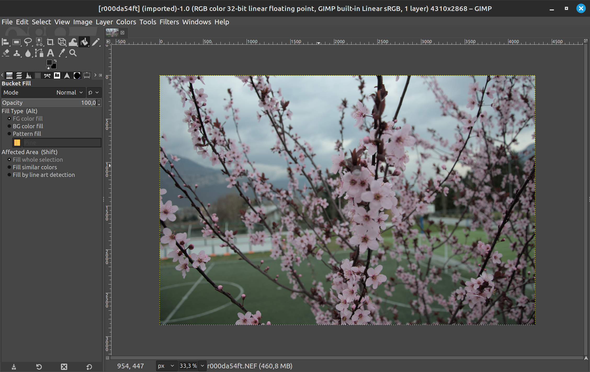
Task: Open the Colors menu
Action: (126, 22)
